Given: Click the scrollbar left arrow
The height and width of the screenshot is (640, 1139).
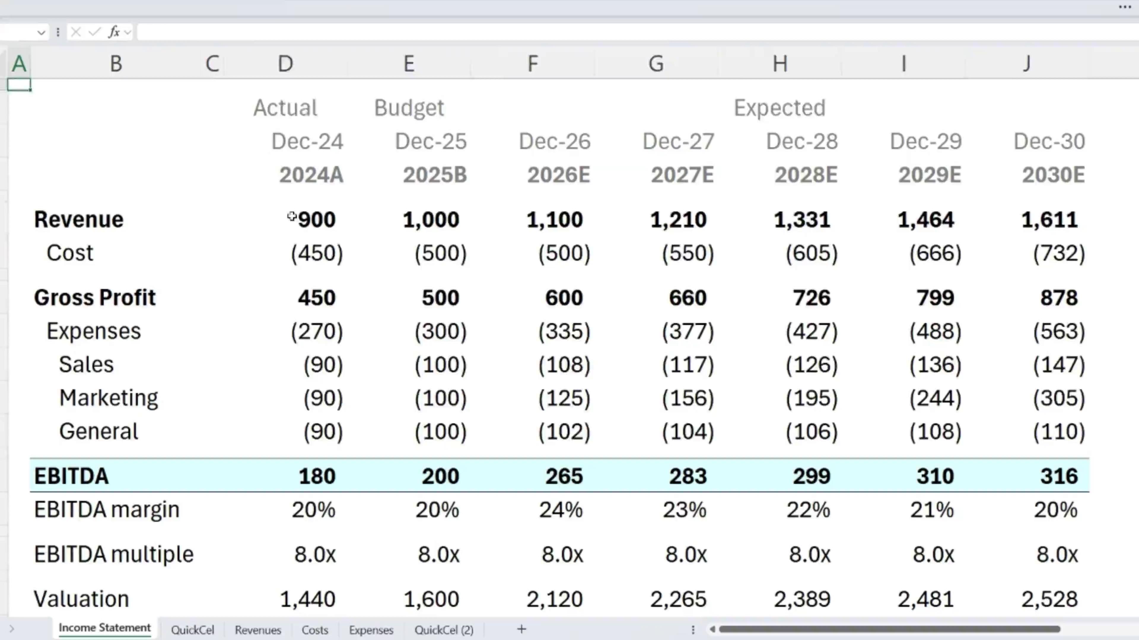Looking at the screenshot, I should click(x=712, y=629).
